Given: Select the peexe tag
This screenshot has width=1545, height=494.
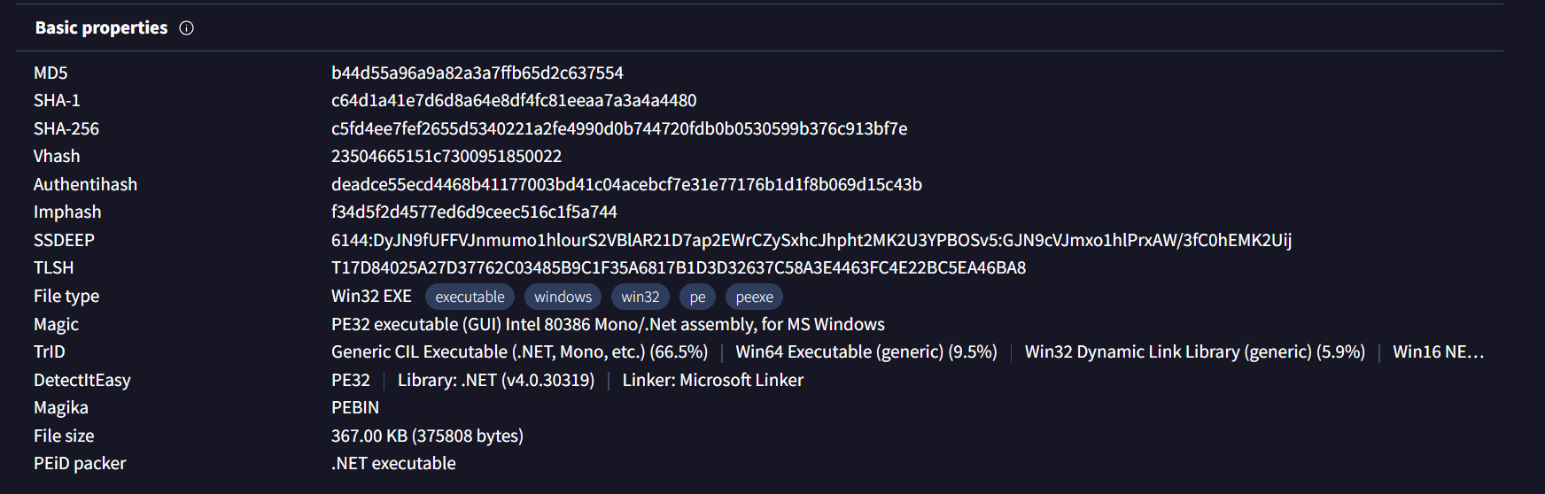Looking at the screenshot, I should tap(754, 297).
